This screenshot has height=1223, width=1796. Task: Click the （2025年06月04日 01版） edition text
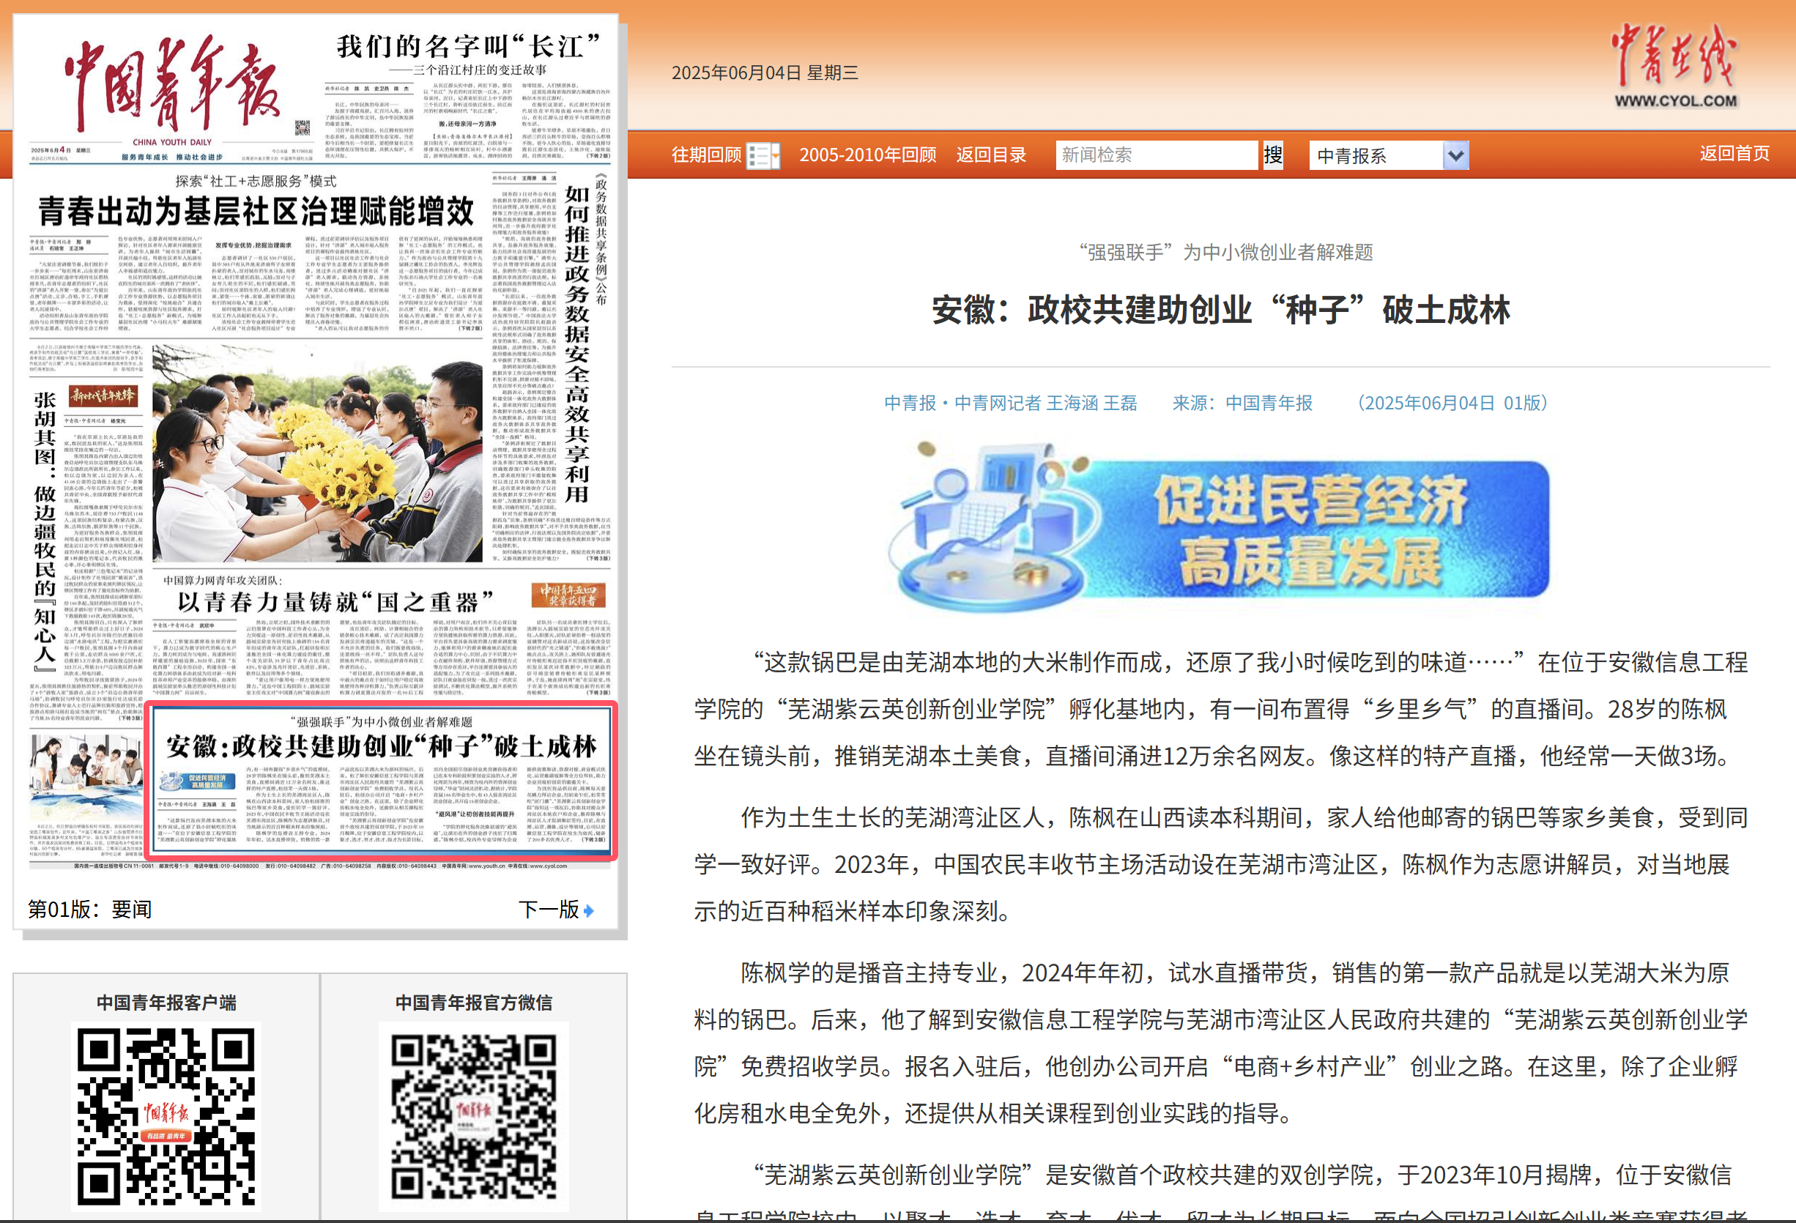[x=1452, y=403]
